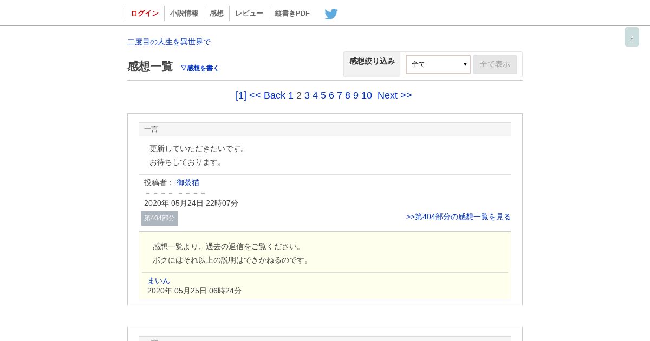Select the 感想一覧 heading text
650x341 pixels.
point(150,67)
